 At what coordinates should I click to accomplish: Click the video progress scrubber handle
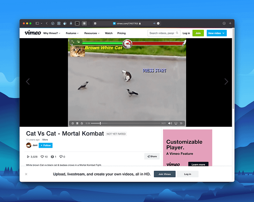pyautogui.click(x=100, y=123)
